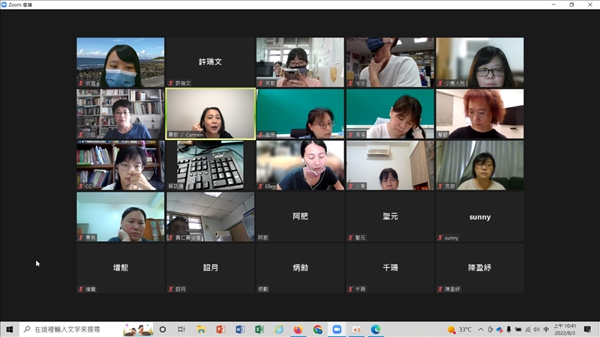Screen dimensions: 600x337
Task: Click the Windows Start button
Action: [x=10, y=330]
